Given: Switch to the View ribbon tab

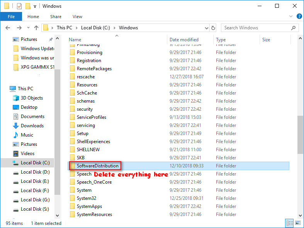Looking at the screenshot, I should click(77, 17).
